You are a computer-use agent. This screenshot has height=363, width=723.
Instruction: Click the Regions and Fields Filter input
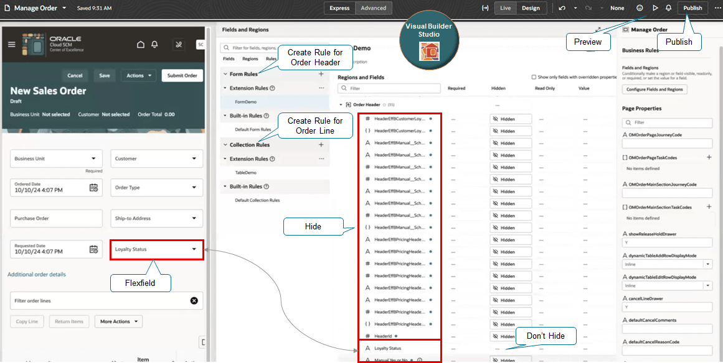[389, 88]
